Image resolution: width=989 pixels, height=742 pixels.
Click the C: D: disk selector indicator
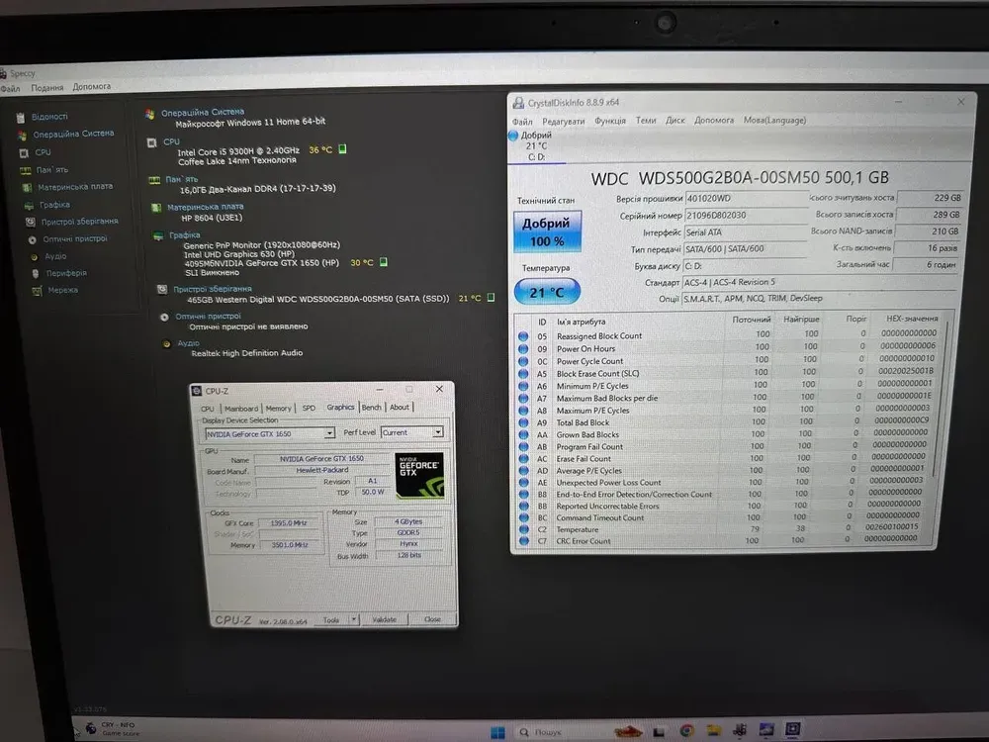537,156
